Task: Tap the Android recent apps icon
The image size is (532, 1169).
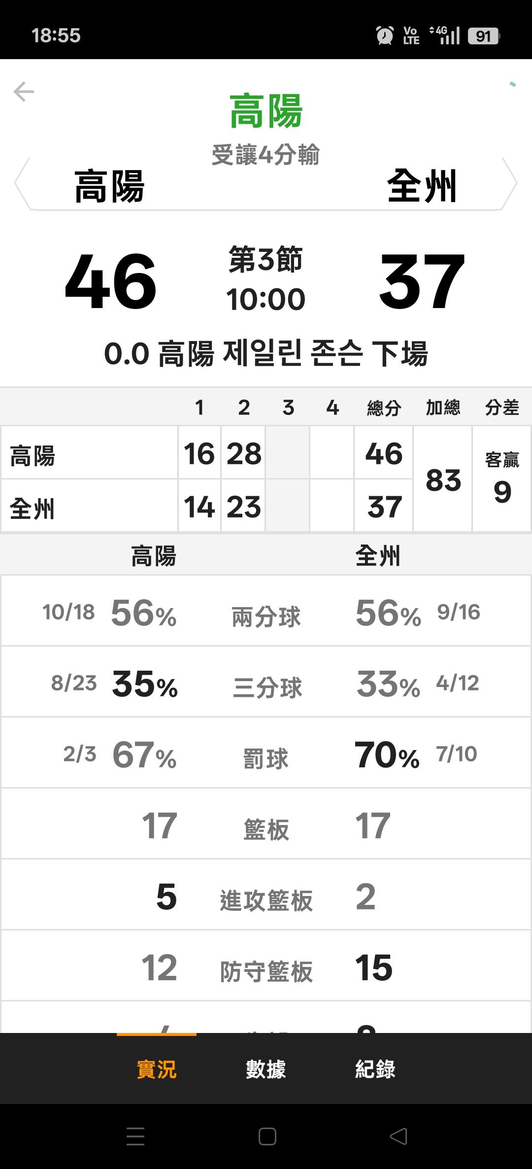Action: pyautogui.click(x=135, y=1136)
